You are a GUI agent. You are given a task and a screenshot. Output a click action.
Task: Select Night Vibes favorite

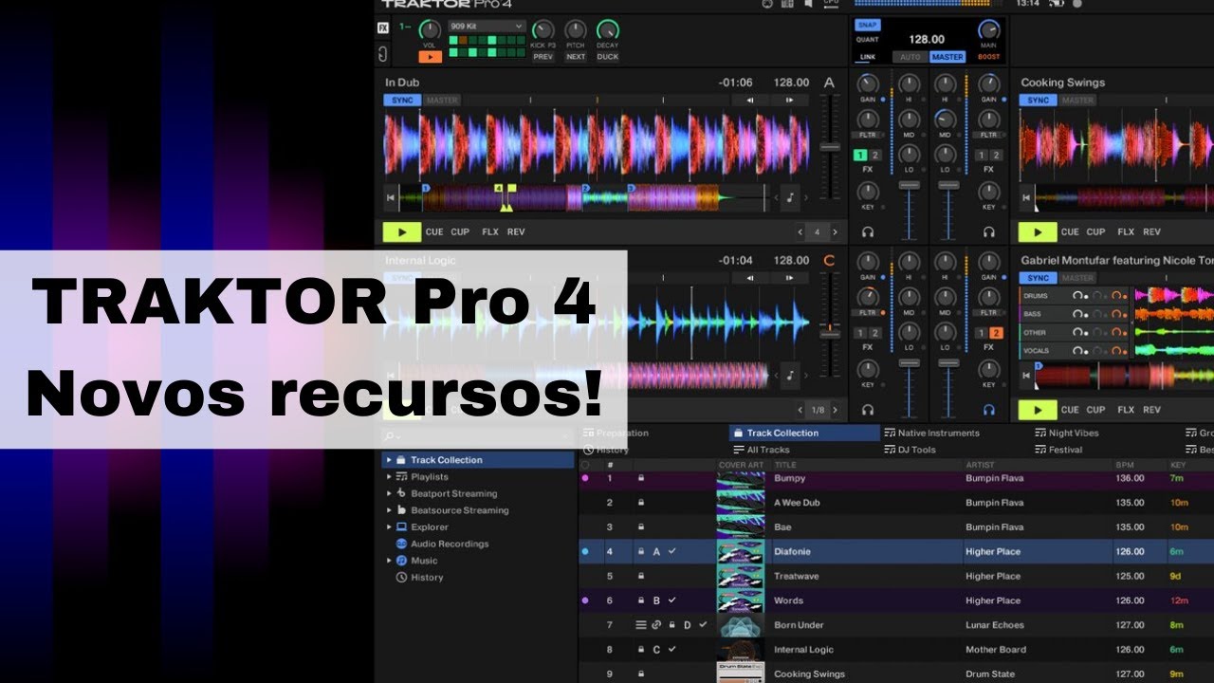click(1067, 433)
